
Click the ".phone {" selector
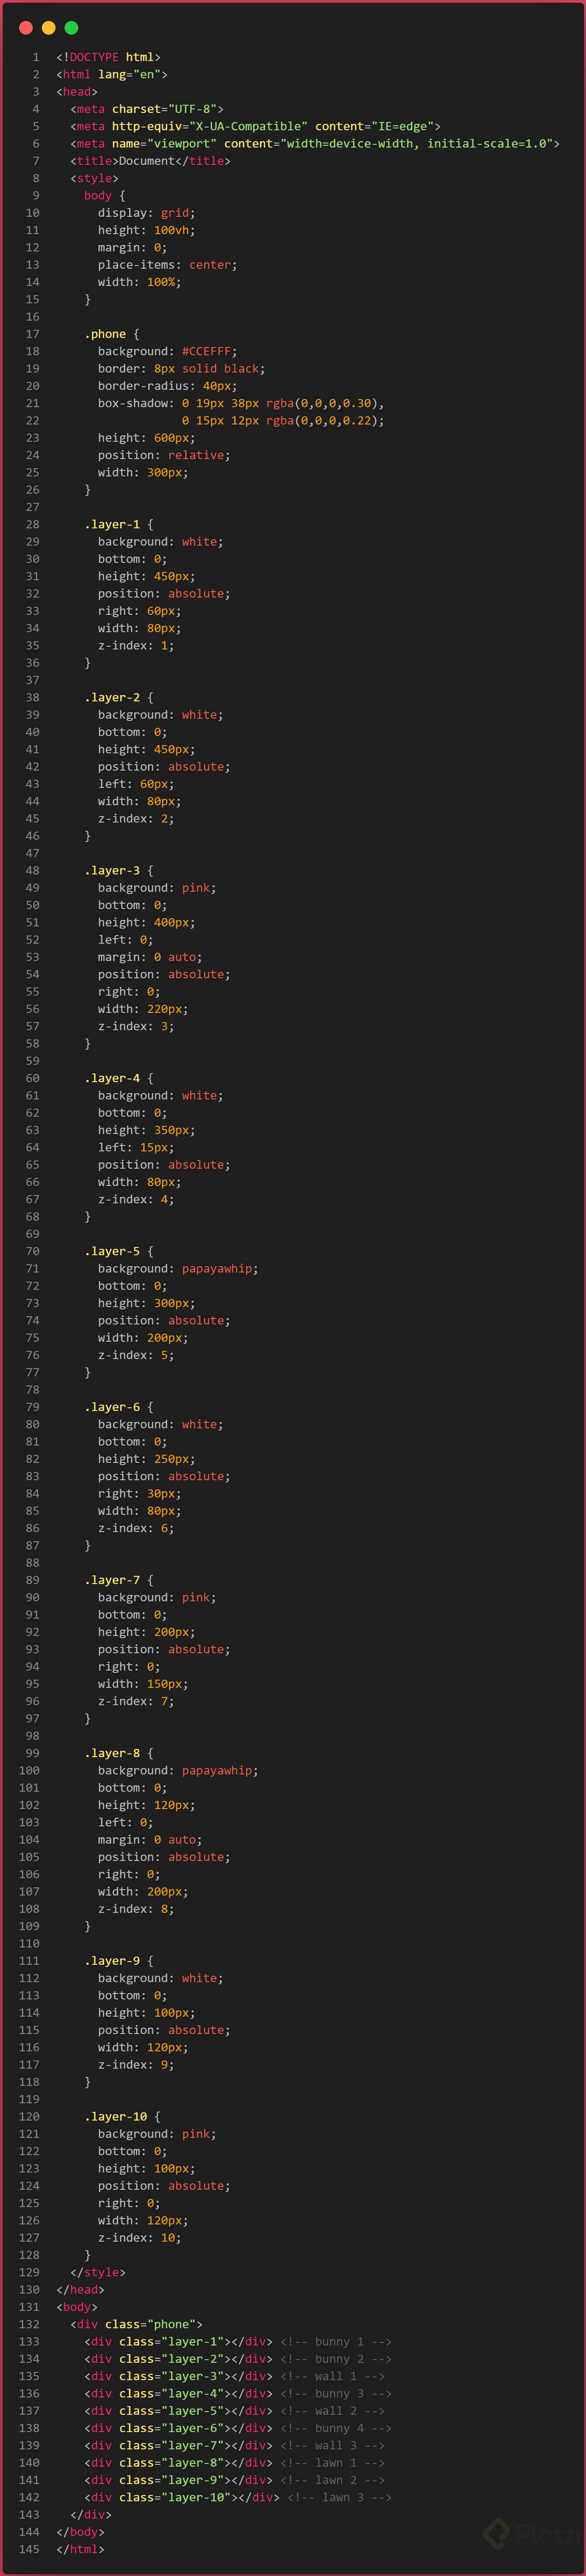pyautogui.click(x=112, y=334)
